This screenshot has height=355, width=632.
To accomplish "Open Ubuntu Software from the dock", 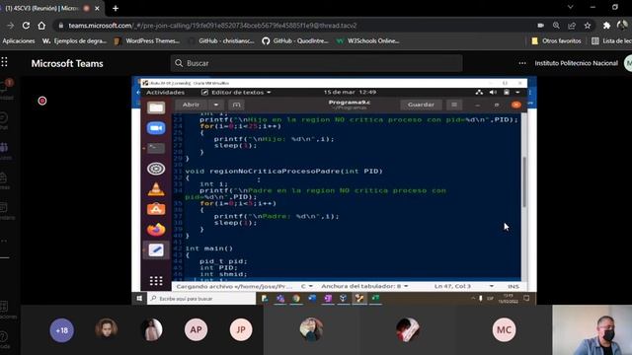I will [x=156, y=209].
